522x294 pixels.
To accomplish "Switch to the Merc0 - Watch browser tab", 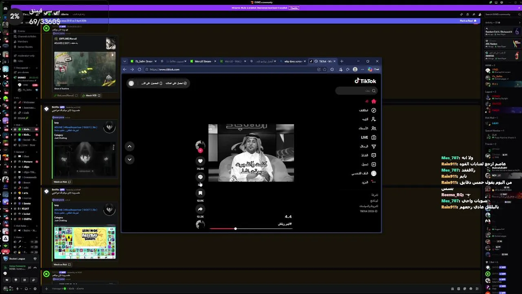I will tap(233, 61).
